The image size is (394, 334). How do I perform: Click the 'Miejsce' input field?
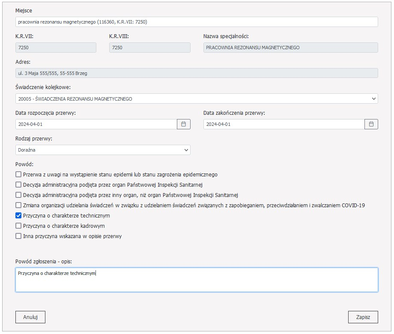pyautogui.click(x=197, y=22)
